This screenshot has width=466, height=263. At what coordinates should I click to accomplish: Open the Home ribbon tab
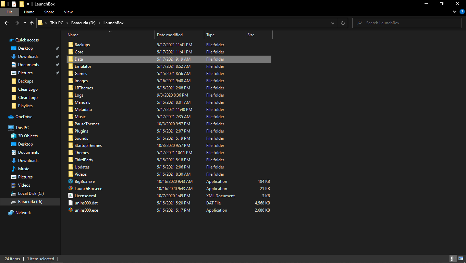(29, 12)
